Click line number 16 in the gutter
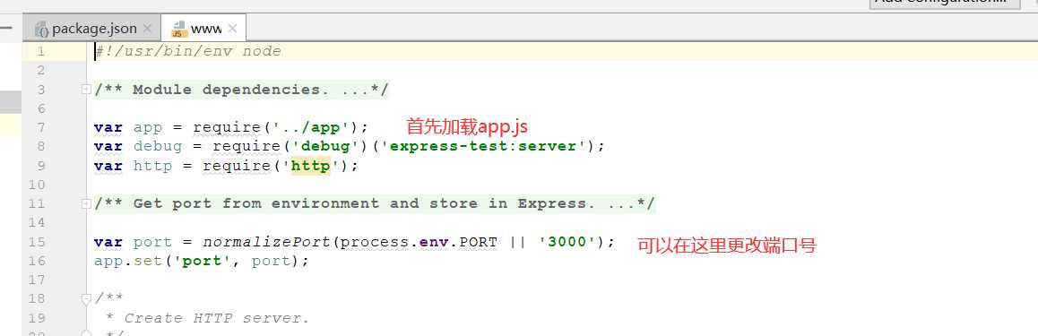1038x336 pixels. pyautogui.click(x=37, y=261)
